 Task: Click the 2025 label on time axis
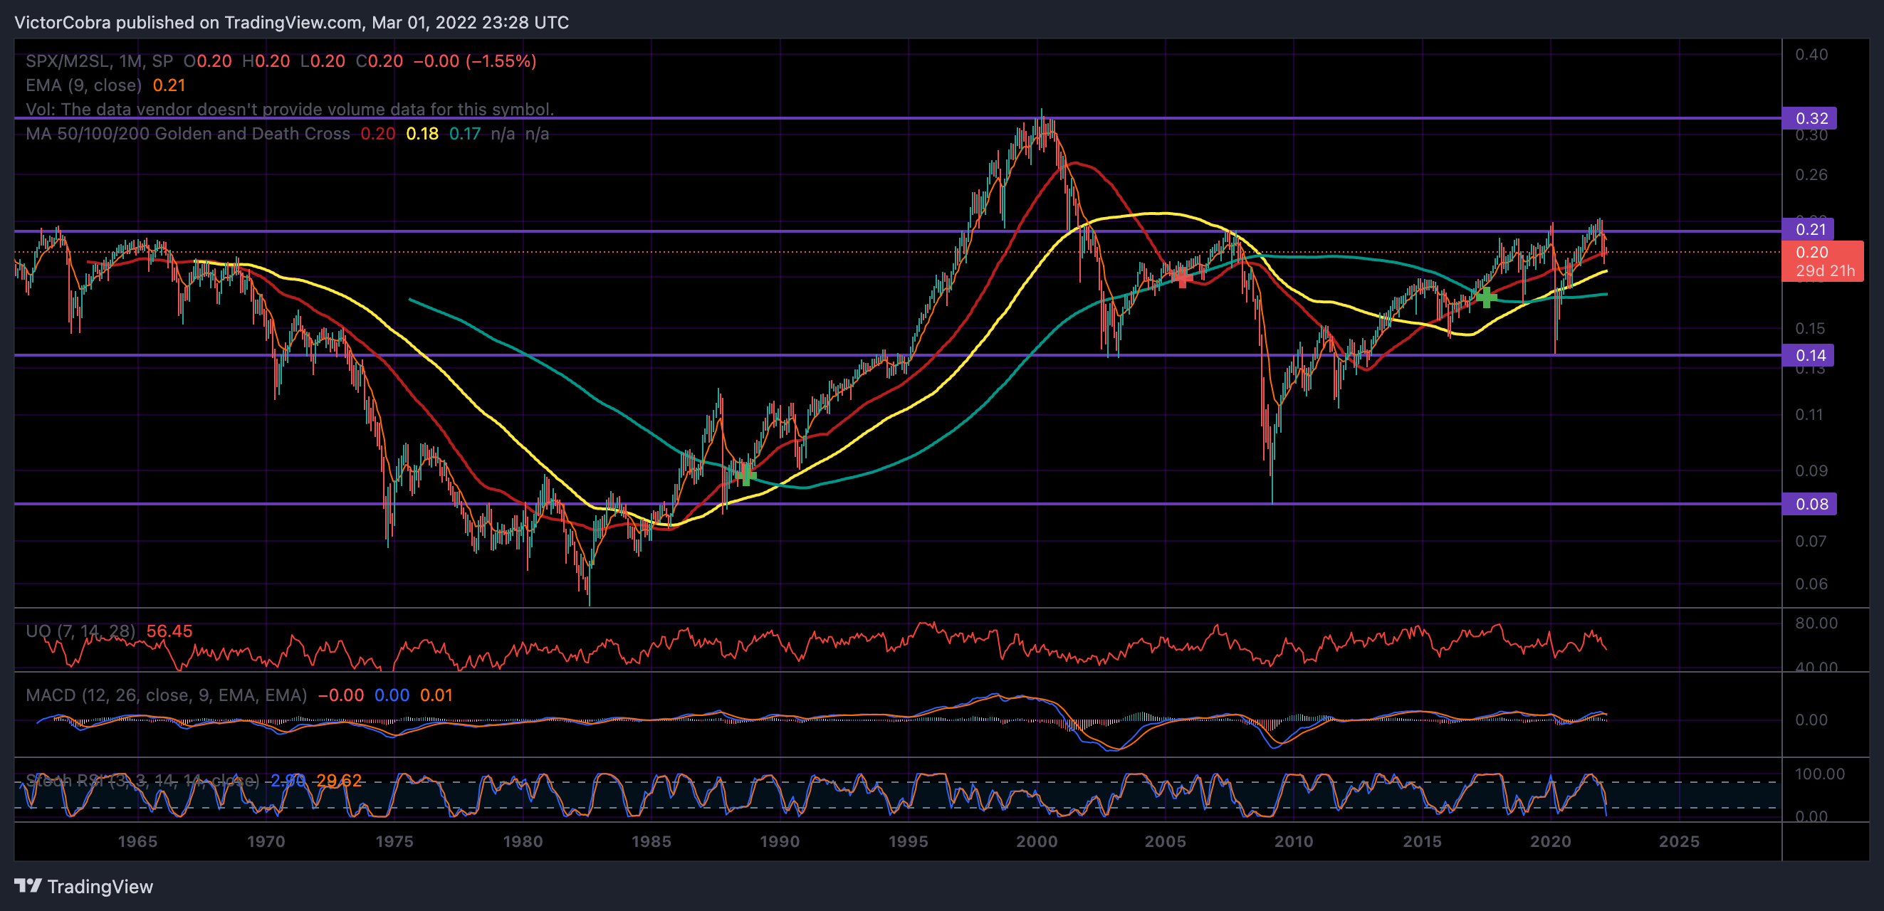point(1679,841)
